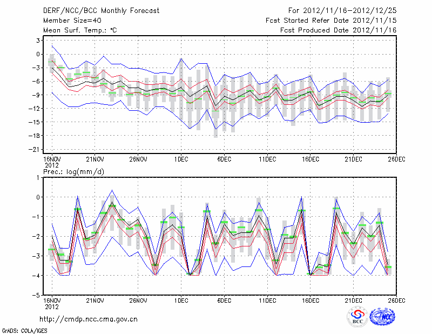Click the -5 precipitation axis tick label
This screenshot has width=432, height=334.
click(x=37, y=296)
